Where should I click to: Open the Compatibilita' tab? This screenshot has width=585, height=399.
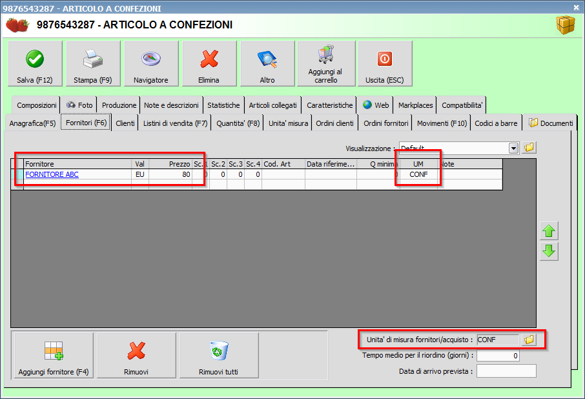coord(462,105)
